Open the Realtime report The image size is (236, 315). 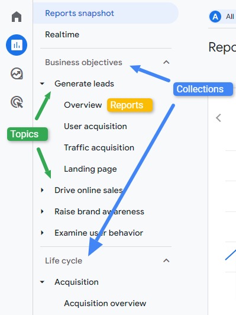pyautogui.click(x=62, y=34)
